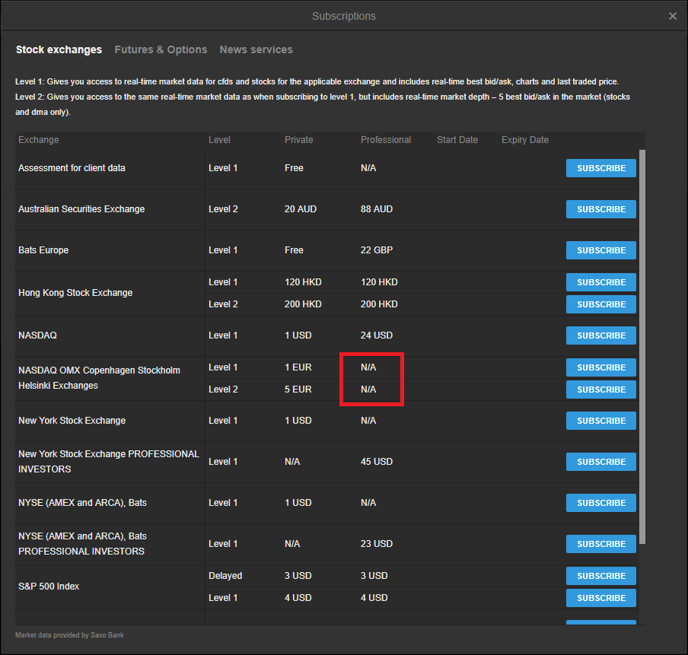Subscribe to Australian Securities Exchange Level 2
Image resolution: width=688 pixels, height=655 pixels.
coord(600,209)
